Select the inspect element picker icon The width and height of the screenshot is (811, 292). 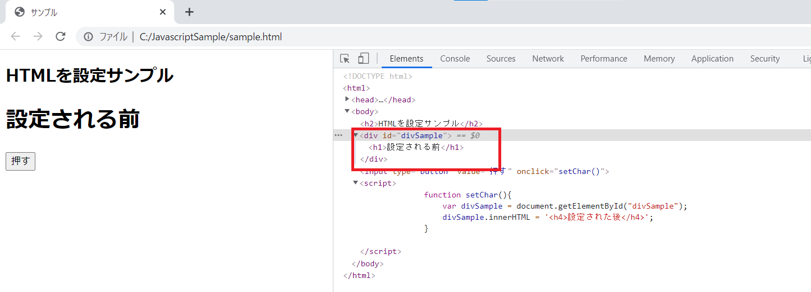pos(345,59)
